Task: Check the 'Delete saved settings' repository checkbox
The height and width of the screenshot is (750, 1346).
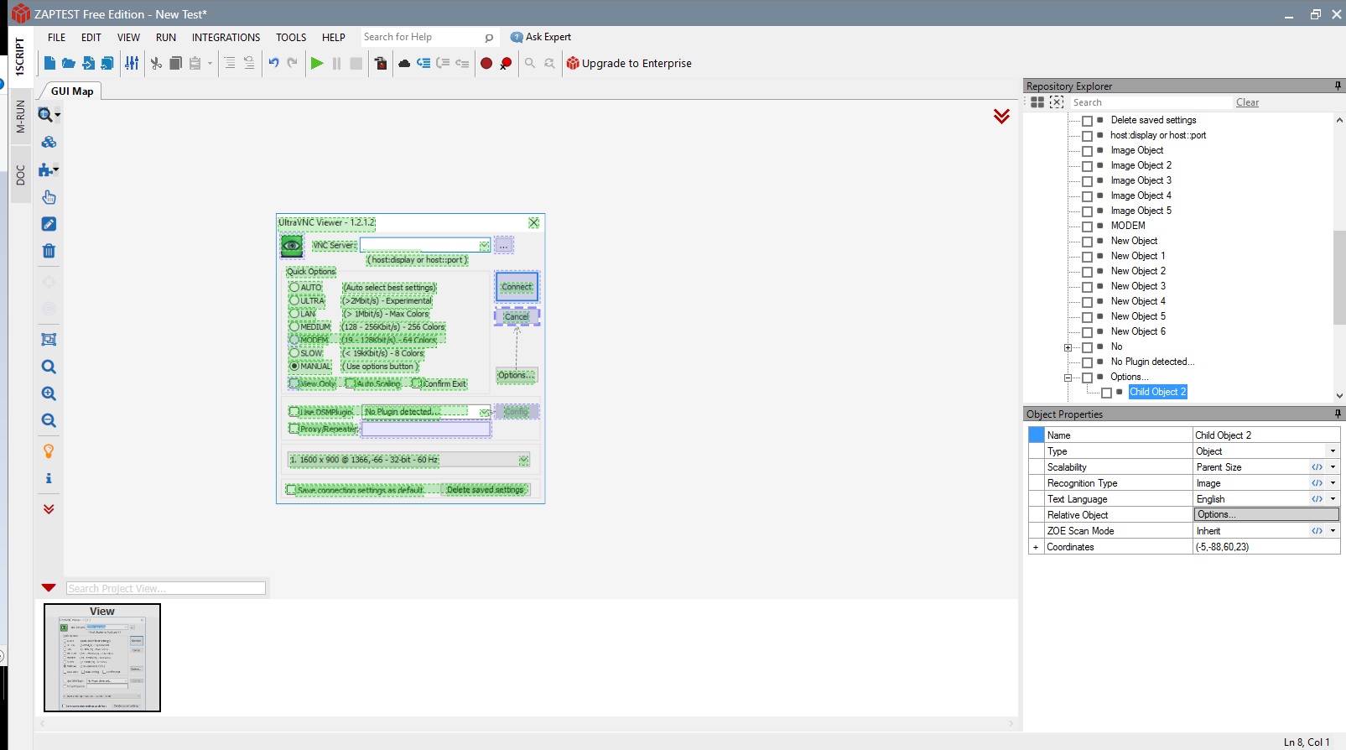Action: pos(1087,121)
